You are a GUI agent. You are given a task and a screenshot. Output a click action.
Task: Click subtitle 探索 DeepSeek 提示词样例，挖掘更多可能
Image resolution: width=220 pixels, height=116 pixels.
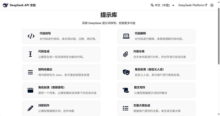[x=109, y=23]
